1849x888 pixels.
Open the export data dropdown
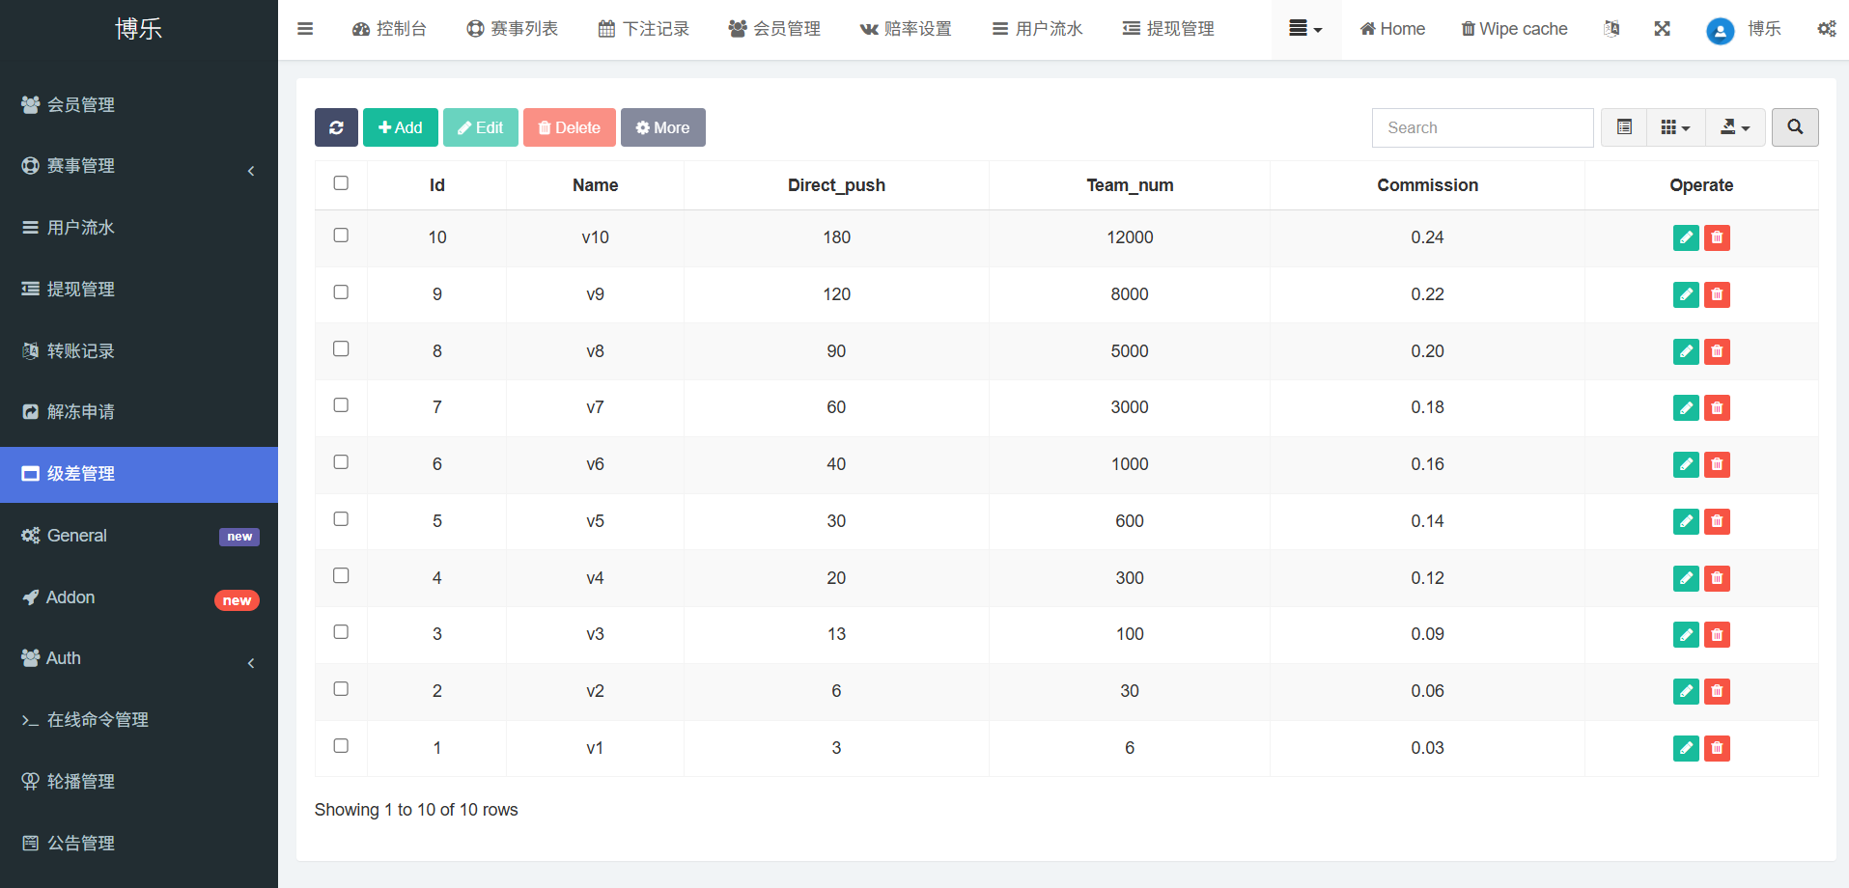click(1735, 127)
